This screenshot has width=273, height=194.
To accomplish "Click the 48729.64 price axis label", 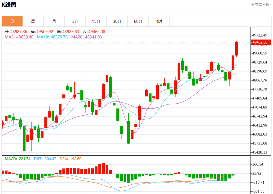I will (x=259, y=62).
